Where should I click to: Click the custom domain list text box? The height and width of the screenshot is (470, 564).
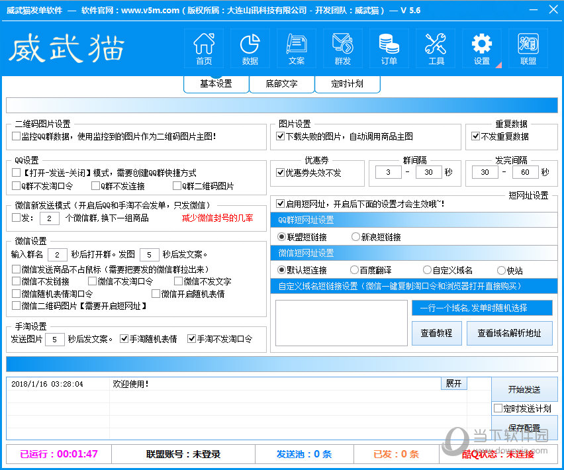click(342, 323)
